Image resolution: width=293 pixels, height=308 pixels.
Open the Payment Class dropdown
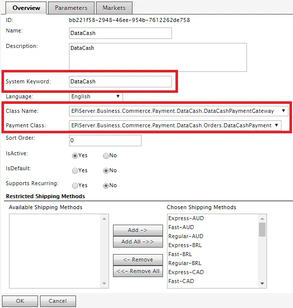(175, 125)
